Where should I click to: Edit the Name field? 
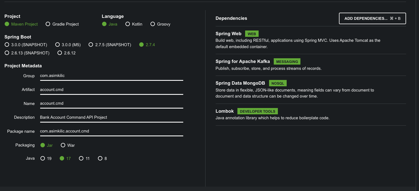click(111, 104)
